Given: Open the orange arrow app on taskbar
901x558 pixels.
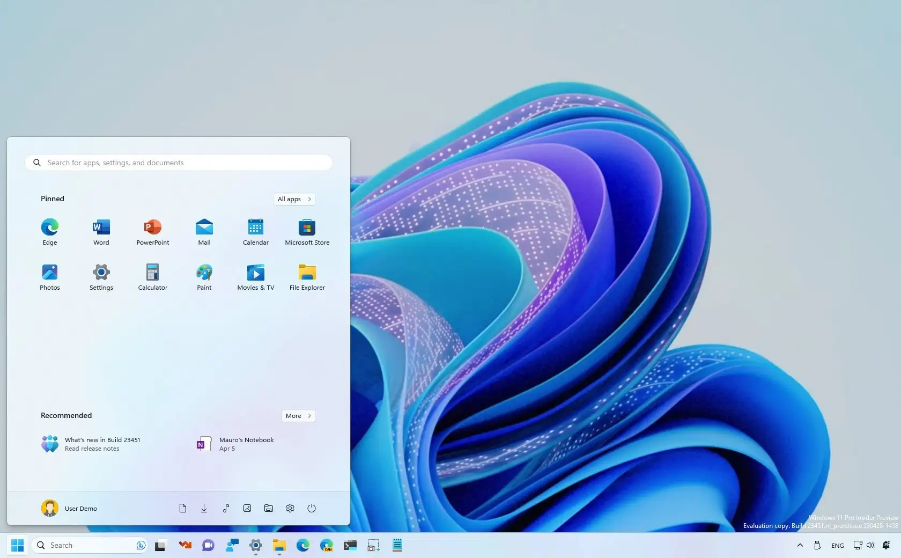Looking at the screenshot, I should [x=185, y=545].
